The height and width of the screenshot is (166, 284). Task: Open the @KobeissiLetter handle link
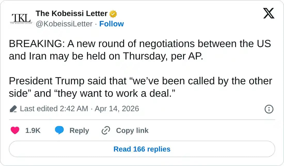point(64,24)
